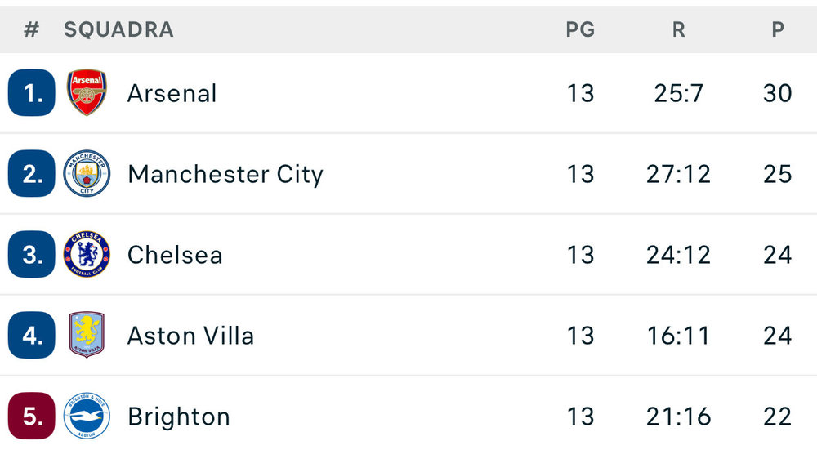
Task: Click the Chelsea club crest
Action: tap(87, 254)
